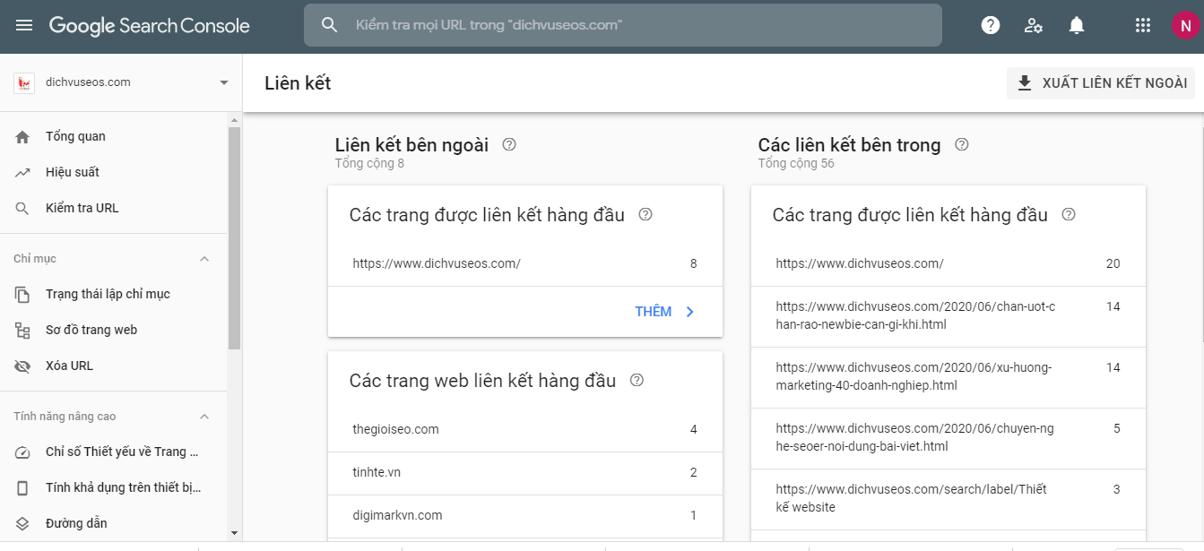Click the Tổng quan home icon
Screen dimensions: 1204x551
coord(23,136)
